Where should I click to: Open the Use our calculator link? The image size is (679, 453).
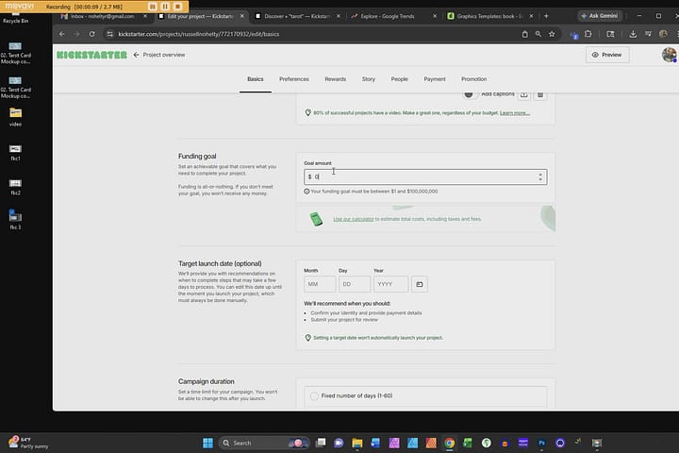(354, 219)
